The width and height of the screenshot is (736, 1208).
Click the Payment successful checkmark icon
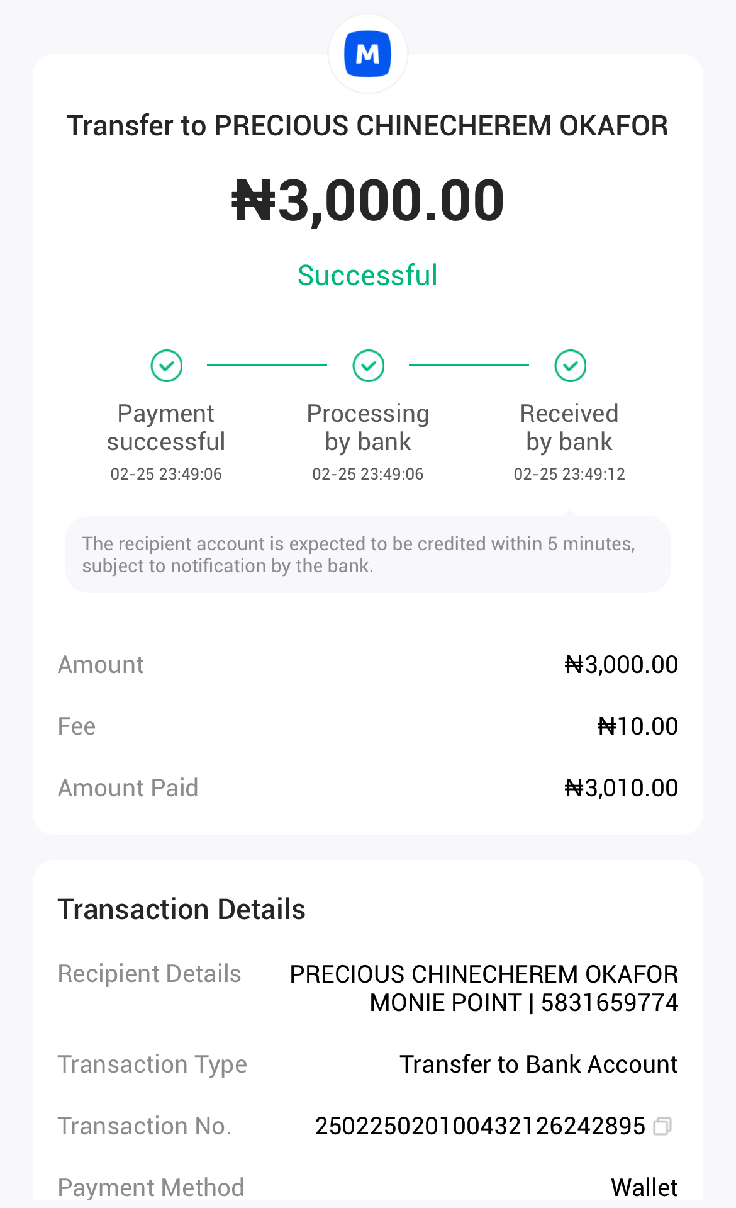166,366
